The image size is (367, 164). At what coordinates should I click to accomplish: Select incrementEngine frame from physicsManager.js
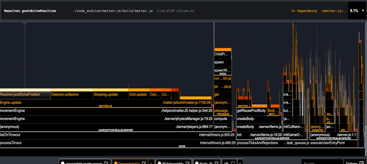click(106, 119)
